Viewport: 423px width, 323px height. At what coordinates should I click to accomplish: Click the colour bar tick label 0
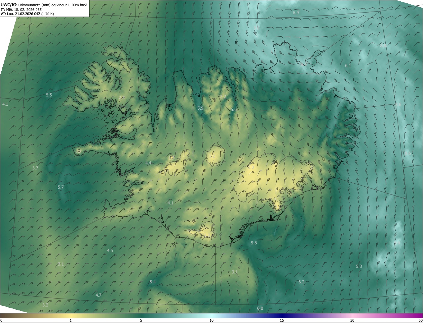(1, 321)
